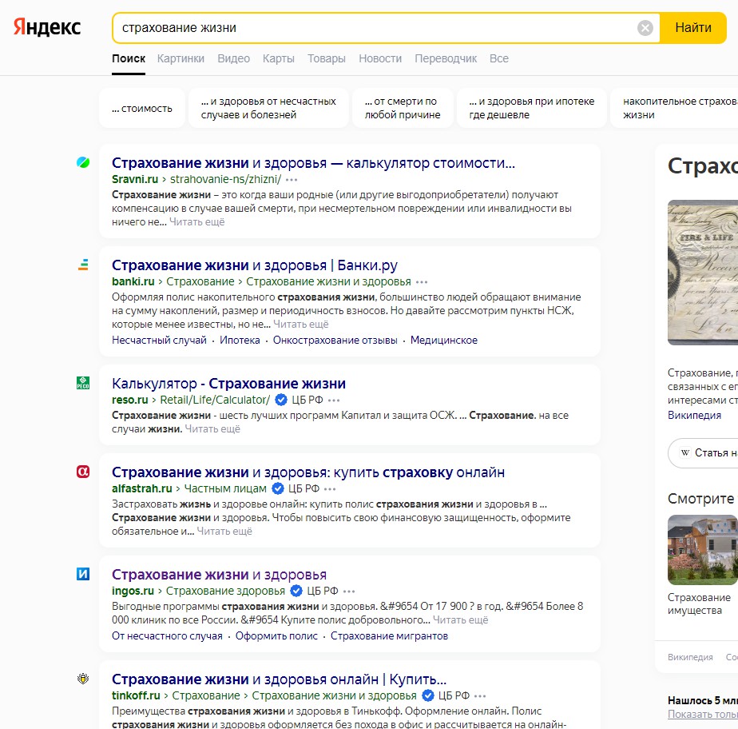Open 'Страхование имущества' house thumbnail
Viewport: 738px width, 729px height.
(703, 550)
